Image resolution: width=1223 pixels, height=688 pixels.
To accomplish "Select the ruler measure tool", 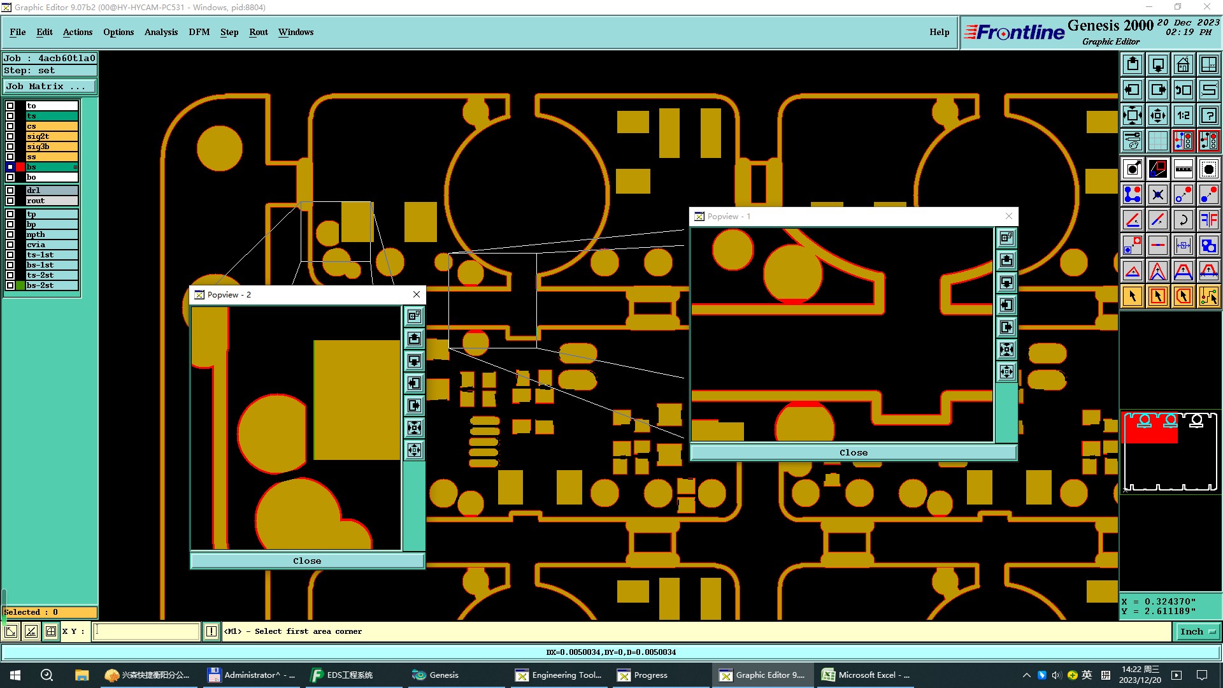I will [1183, 169].
